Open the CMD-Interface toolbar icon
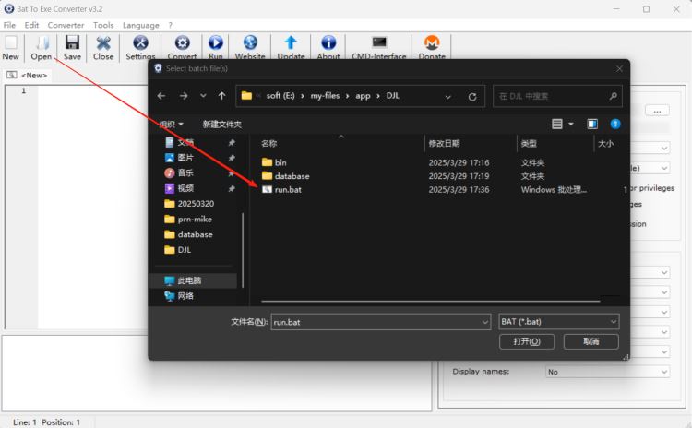This screenshot has height=428, width=692. [x=379, y=42]
